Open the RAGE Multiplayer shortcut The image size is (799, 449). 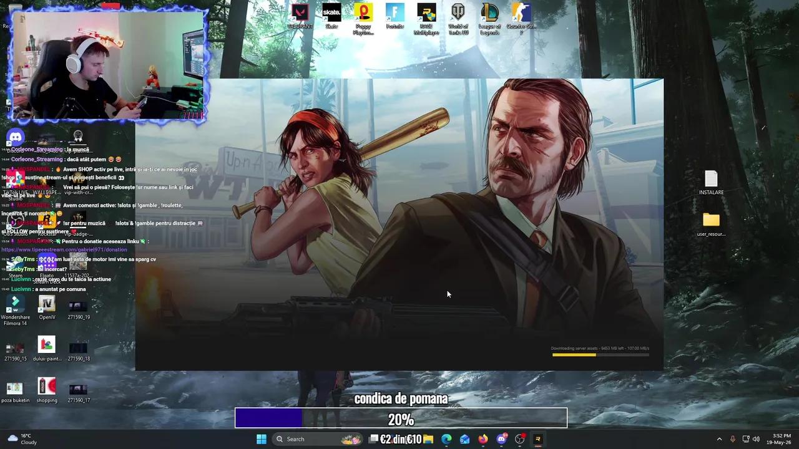[x=426, y=19]
